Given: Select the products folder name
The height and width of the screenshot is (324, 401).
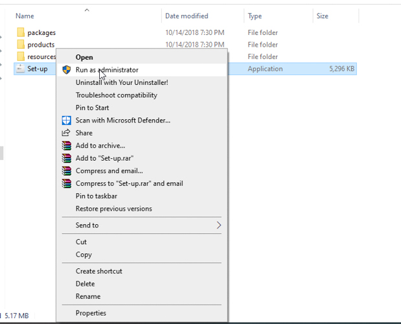Looking at the screenshot, I should click(x=41, y=45).
